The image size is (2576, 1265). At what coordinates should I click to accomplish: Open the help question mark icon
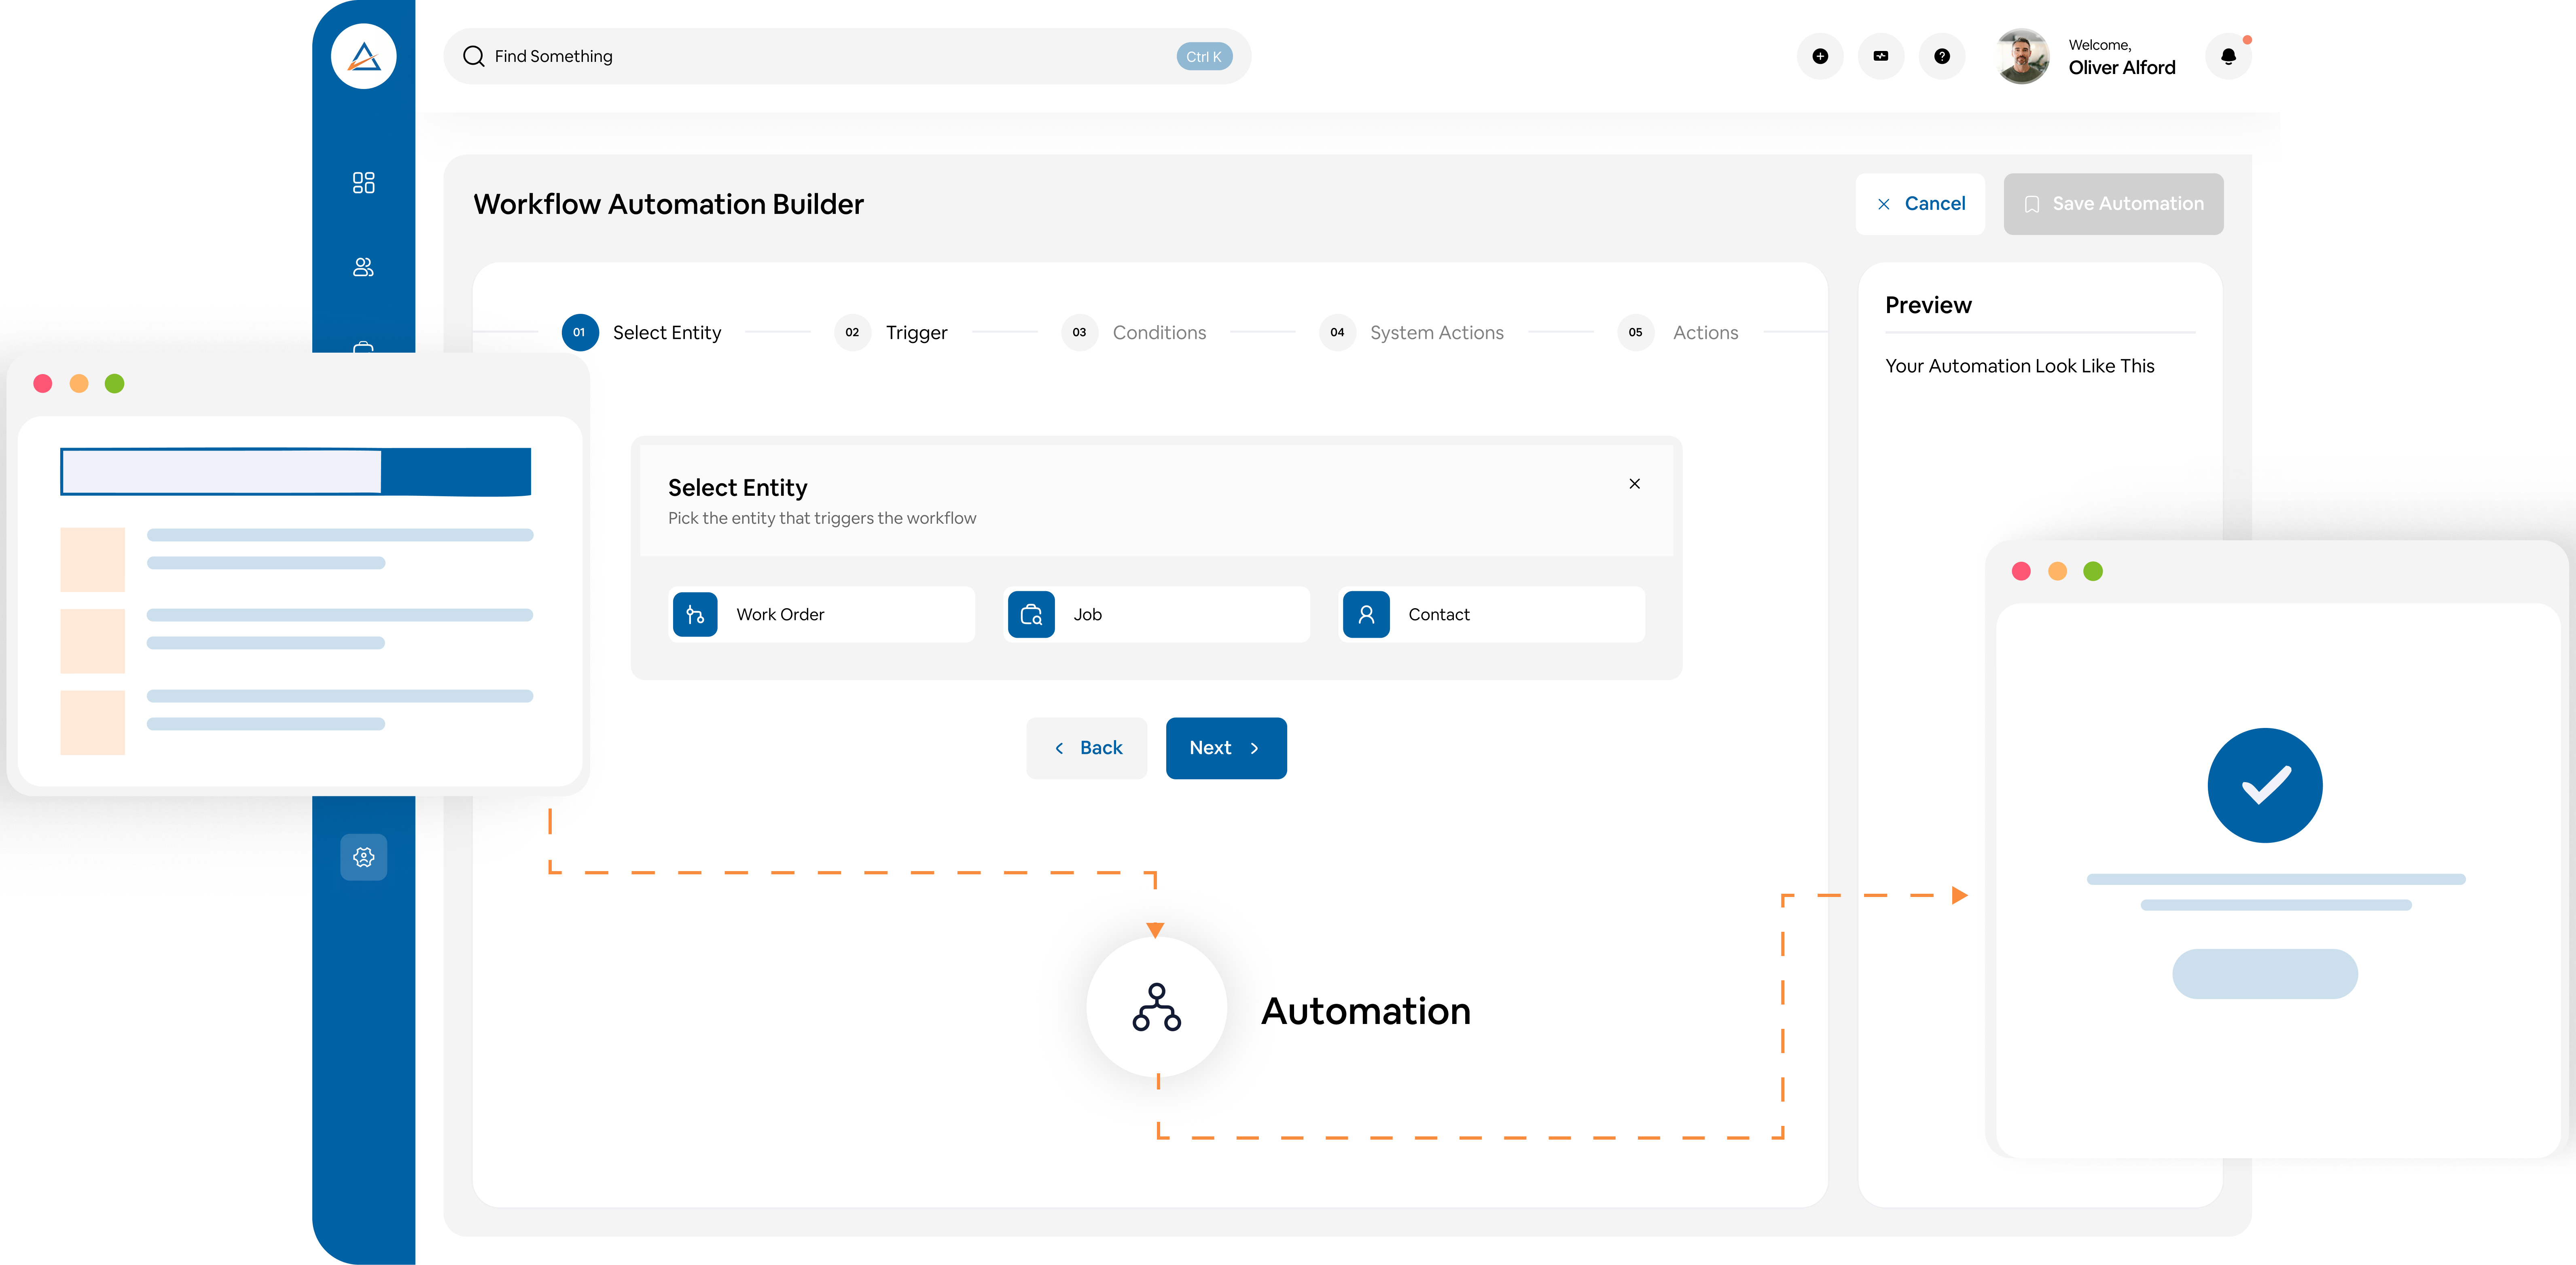[1942, 56]
